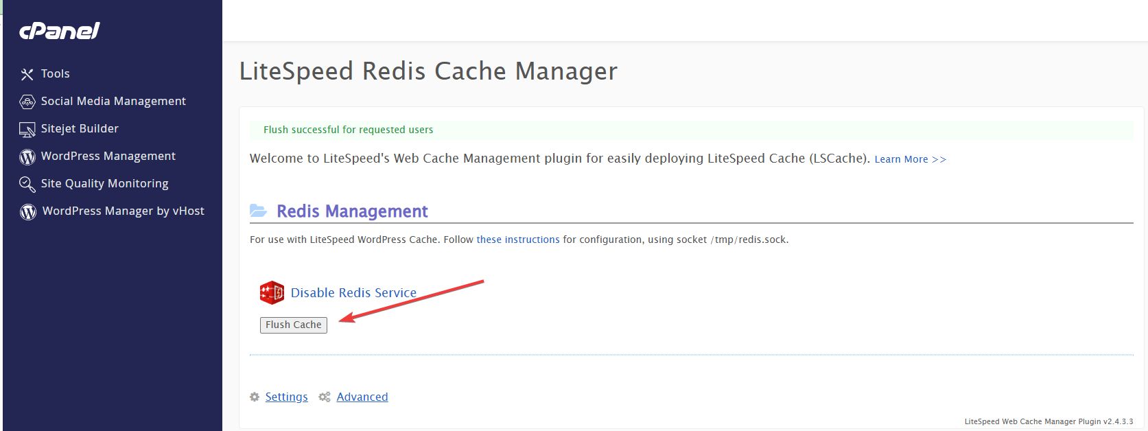The height and width of the screenshot is (431, 1148).
Task: Click the 'Flush successful for requested users' message
Action: [x=348, y=130]
